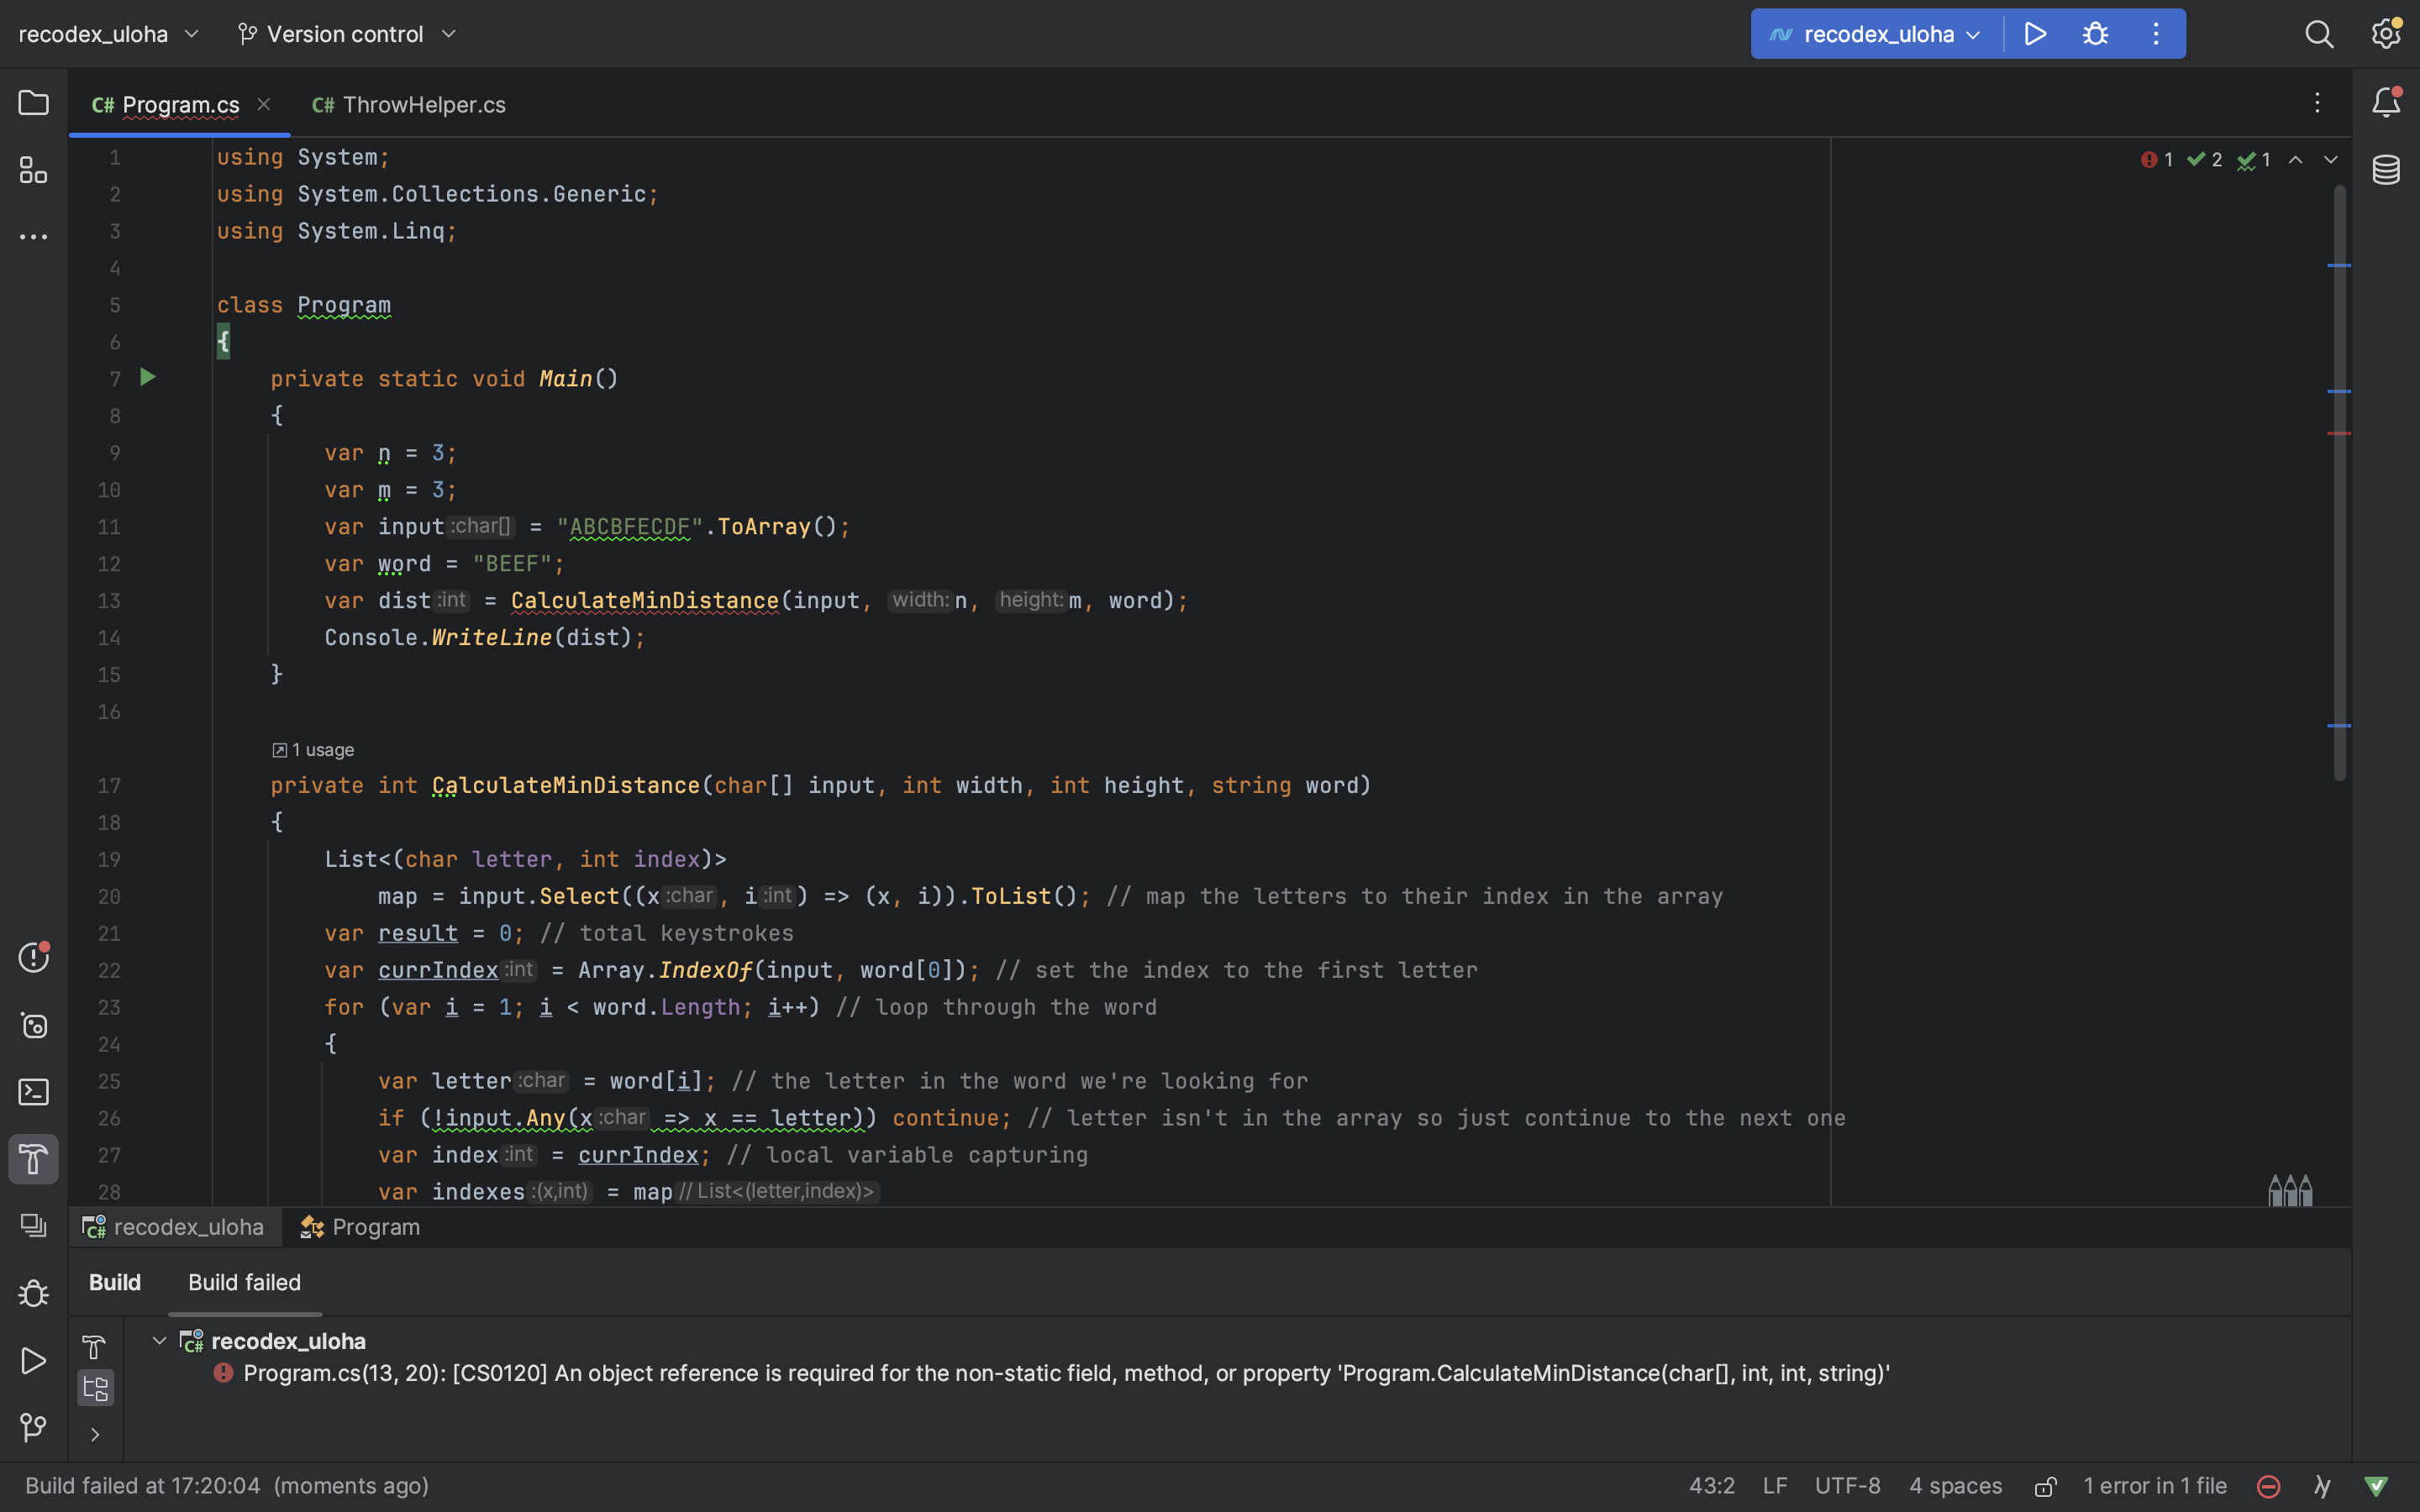Open Version control dropdown
The image size is (2420, 1512).
(347, 34)
